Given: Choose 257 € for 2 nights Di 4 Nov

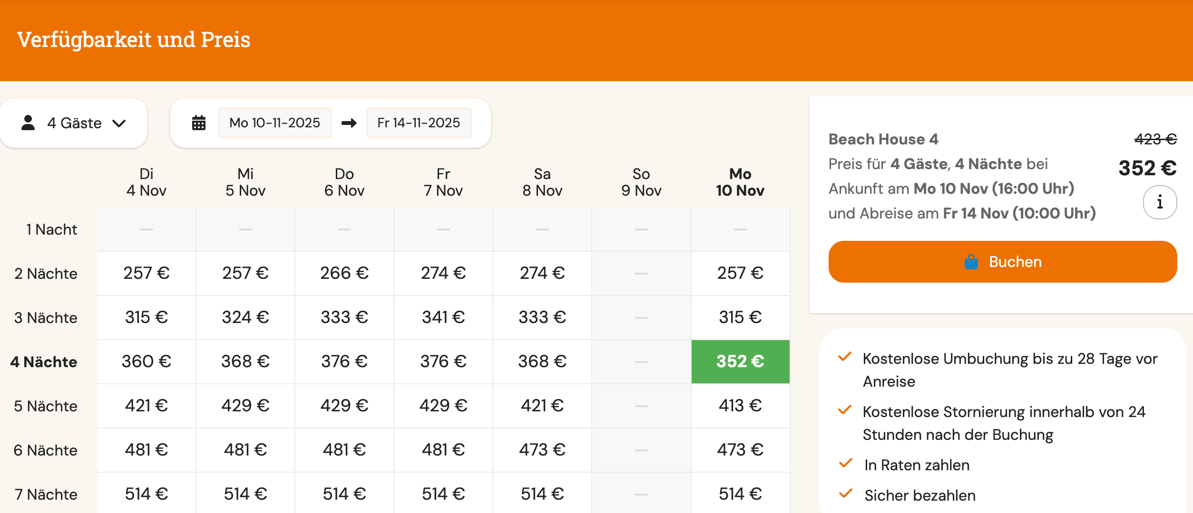Looking at the screenshot, I should pos(147,273).
